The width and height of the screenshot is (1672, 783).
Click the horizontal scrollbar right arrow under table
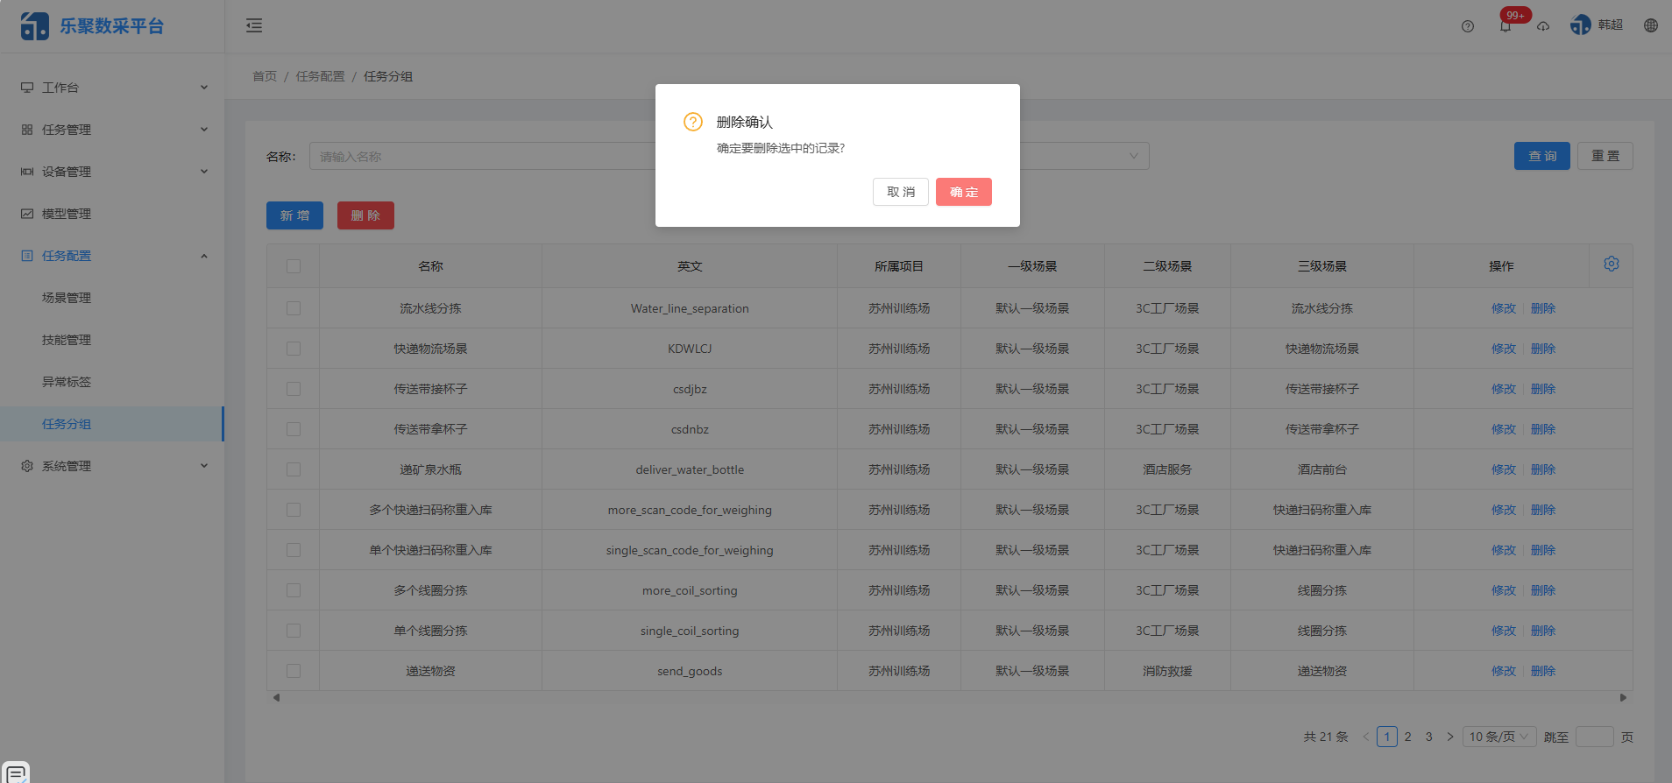pos(1623,698)
